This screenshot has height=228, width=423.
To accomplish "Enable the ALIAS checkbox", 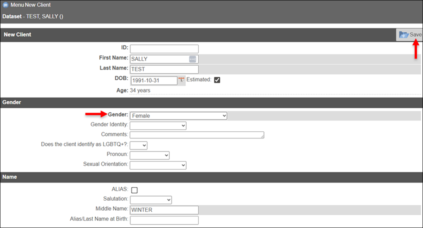I will coord(134,190).
